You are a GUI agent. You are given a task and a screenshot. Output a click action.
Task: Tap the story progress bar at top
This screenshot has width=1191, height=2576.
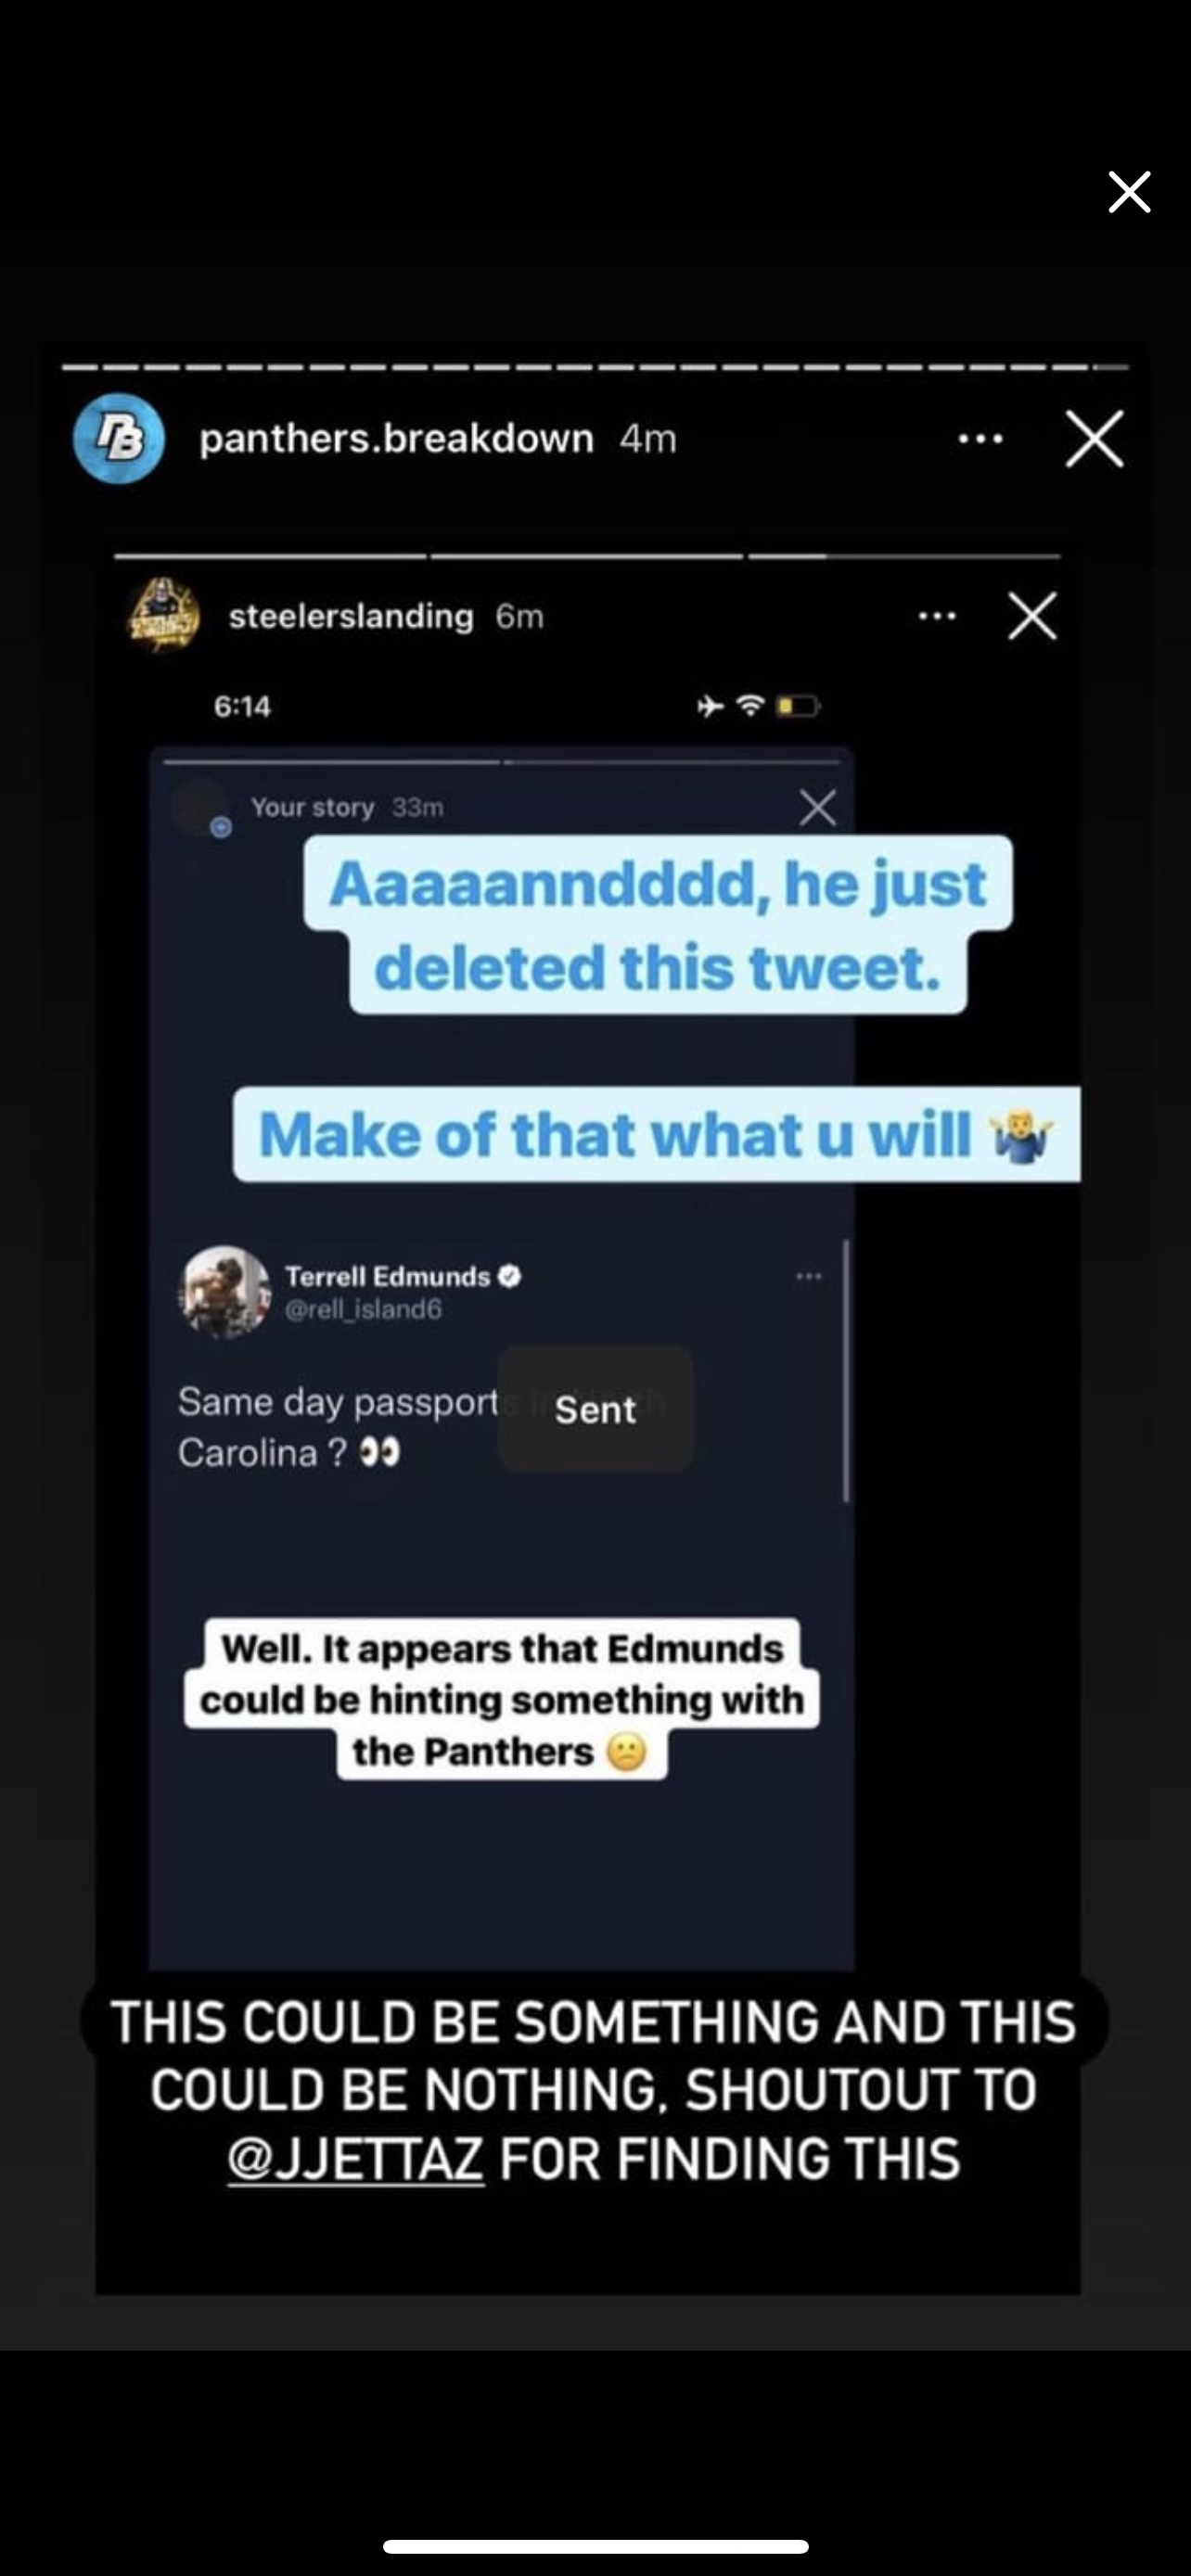(x=595, y=368)
